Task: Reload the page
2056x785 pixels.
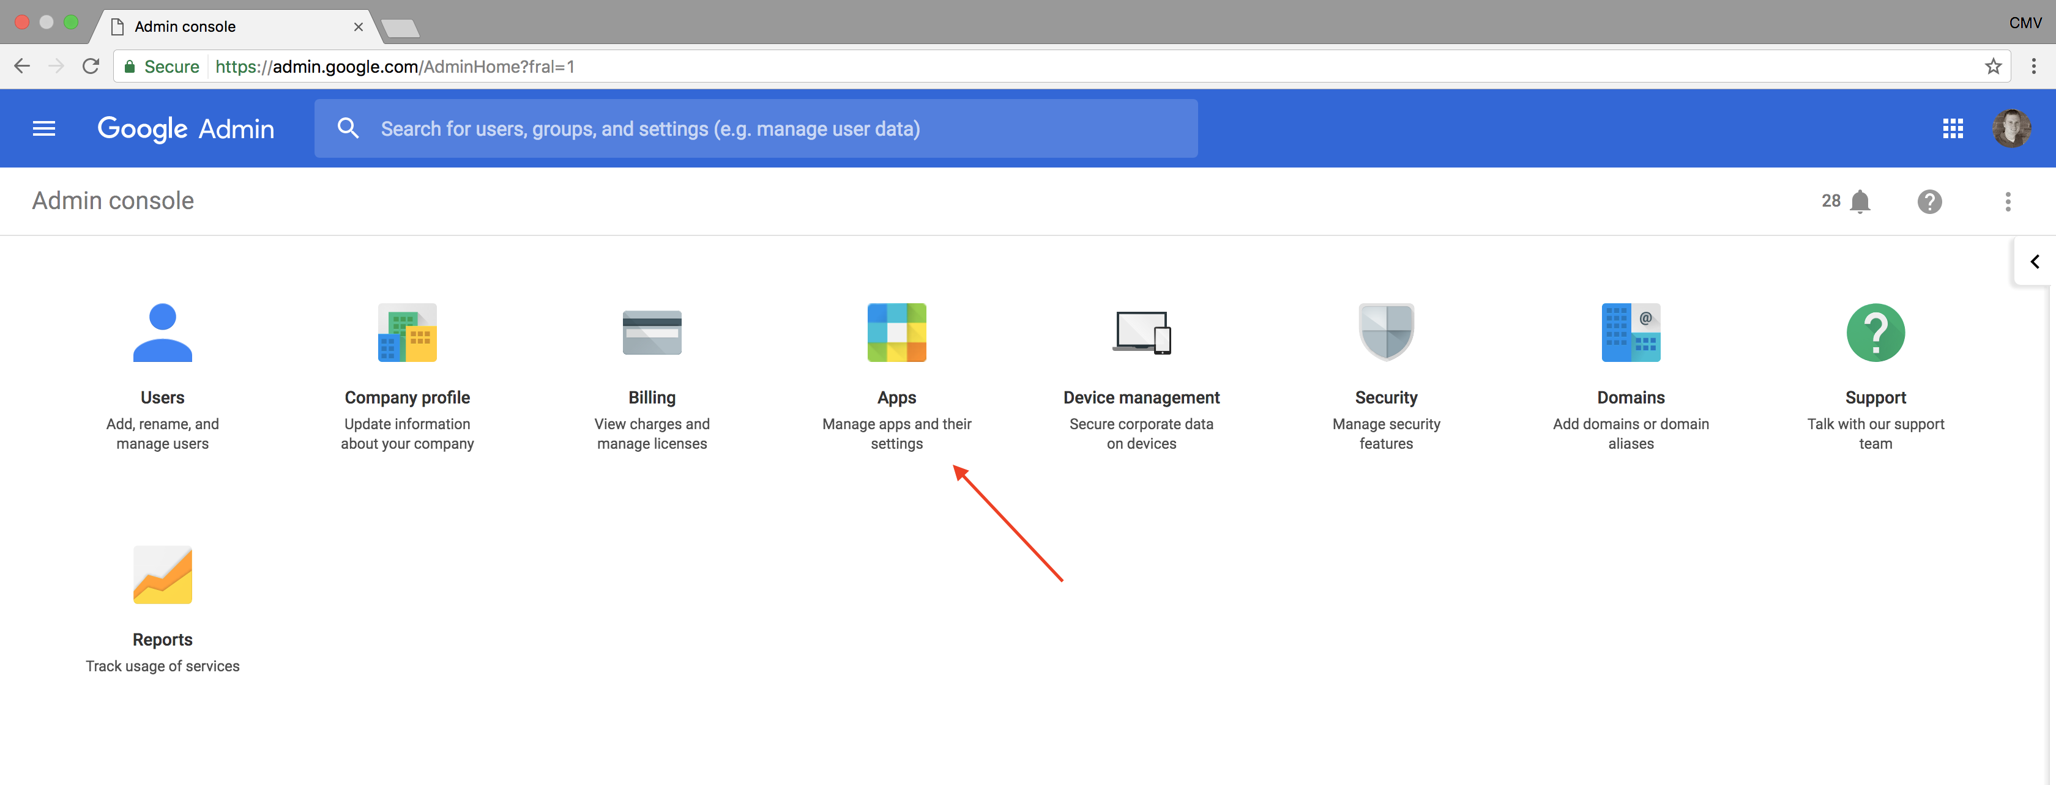Action: point(91,66)
